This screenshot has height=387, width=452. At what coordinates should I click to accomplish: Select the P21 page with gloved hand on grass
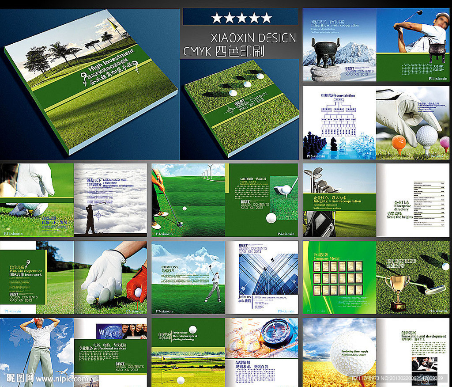click(x=37, y=200)
